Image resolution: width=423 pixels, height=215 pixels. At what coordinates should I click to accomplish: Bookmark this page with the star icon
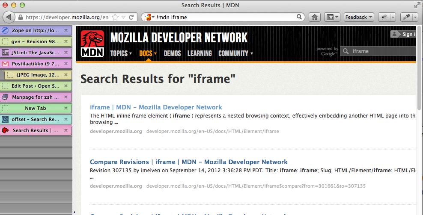[115, 17]
